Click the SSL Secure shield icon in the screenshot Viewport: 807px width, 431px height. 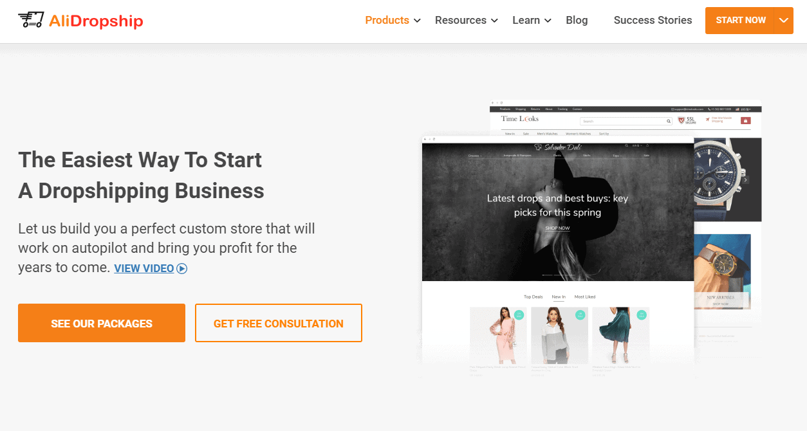[682, 120]
